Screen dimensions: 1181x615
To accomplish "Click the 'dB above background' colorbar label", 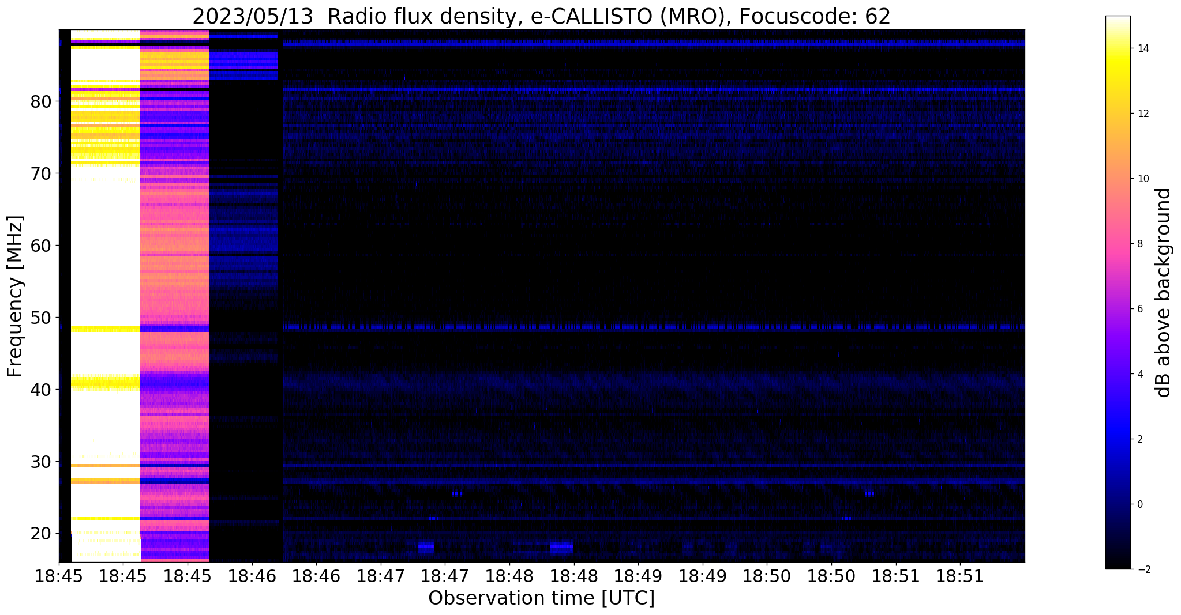I will (x=1163, y=292).
